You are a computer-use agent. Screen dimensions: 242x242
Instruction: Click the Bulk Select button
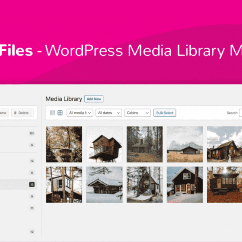point(165,113)
